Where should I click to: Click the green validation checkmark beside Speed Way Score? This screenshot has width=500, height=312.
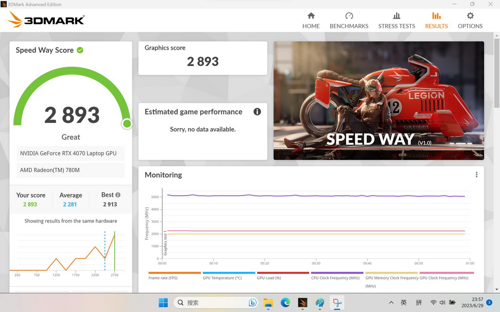click(x=80, y=50)
